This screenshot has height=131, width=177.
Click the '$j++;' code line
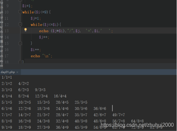click(x=44, y=37)
